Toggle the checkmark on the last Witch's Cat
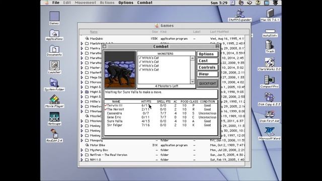322x181 pixels. (140, 69)
